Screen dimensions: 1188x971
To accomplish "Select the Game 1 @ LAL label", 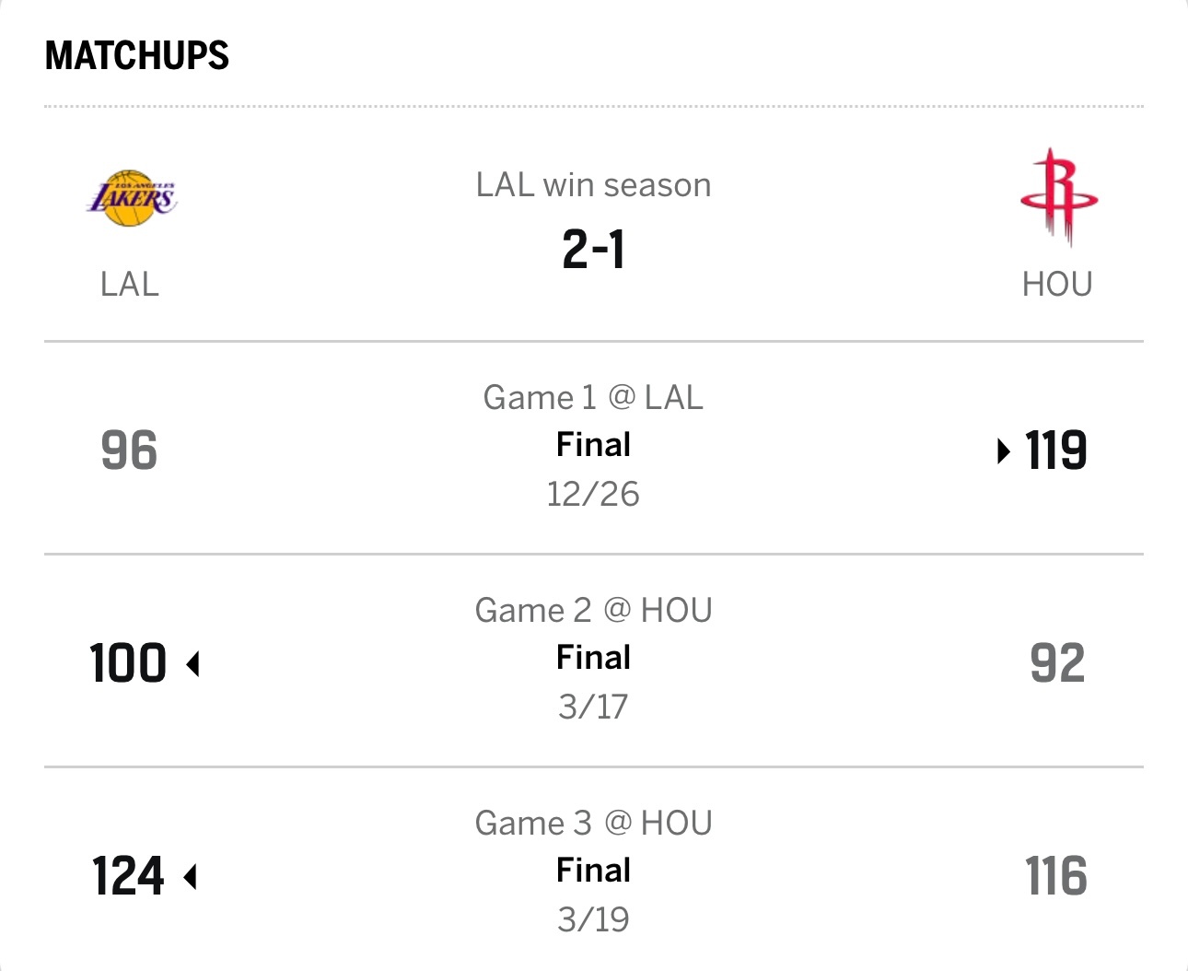I will (593, 397).
